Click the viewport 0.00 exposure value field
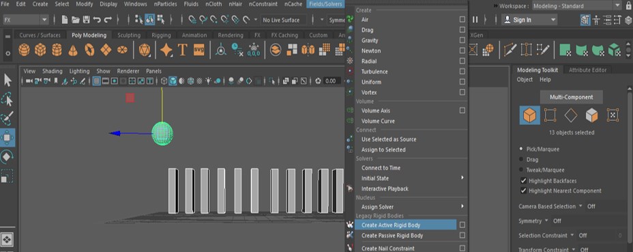 331,81
